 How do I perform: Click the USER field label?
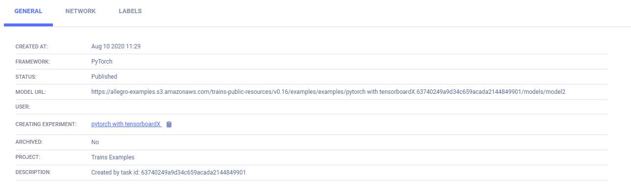coord(23,107)
